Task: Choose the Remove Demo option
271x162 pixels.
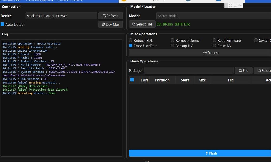Action: point(172,40)
